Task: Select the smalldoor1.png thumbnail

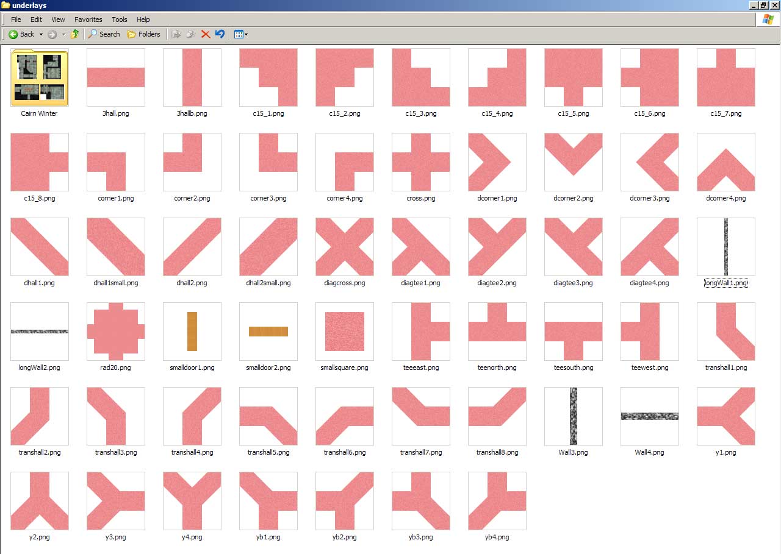Action: (192, 332)
